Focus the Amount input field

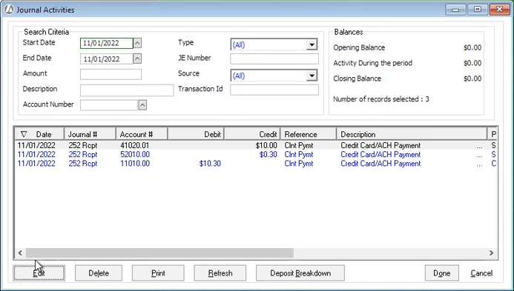click(x=111, y=74)
